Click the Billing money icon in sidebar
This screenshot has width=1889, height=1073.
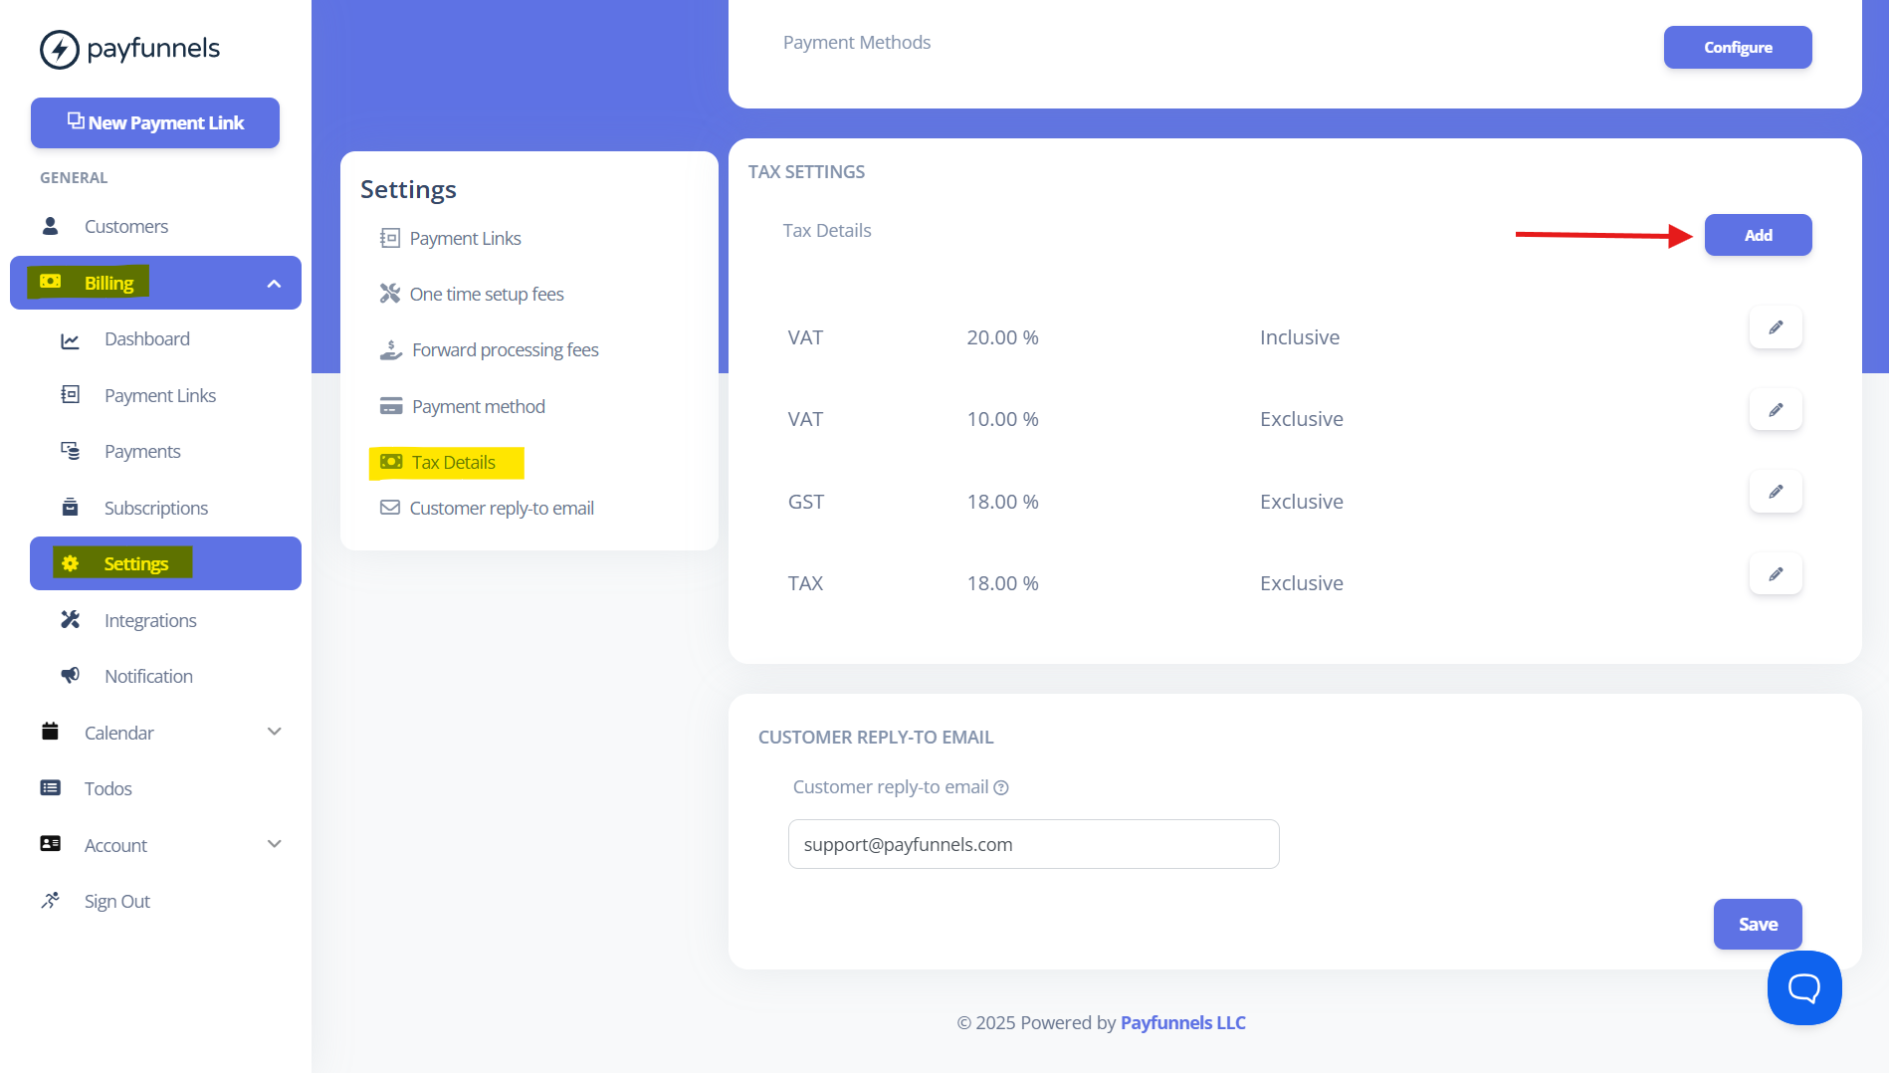pyautogui.click(x=50, y=282)
